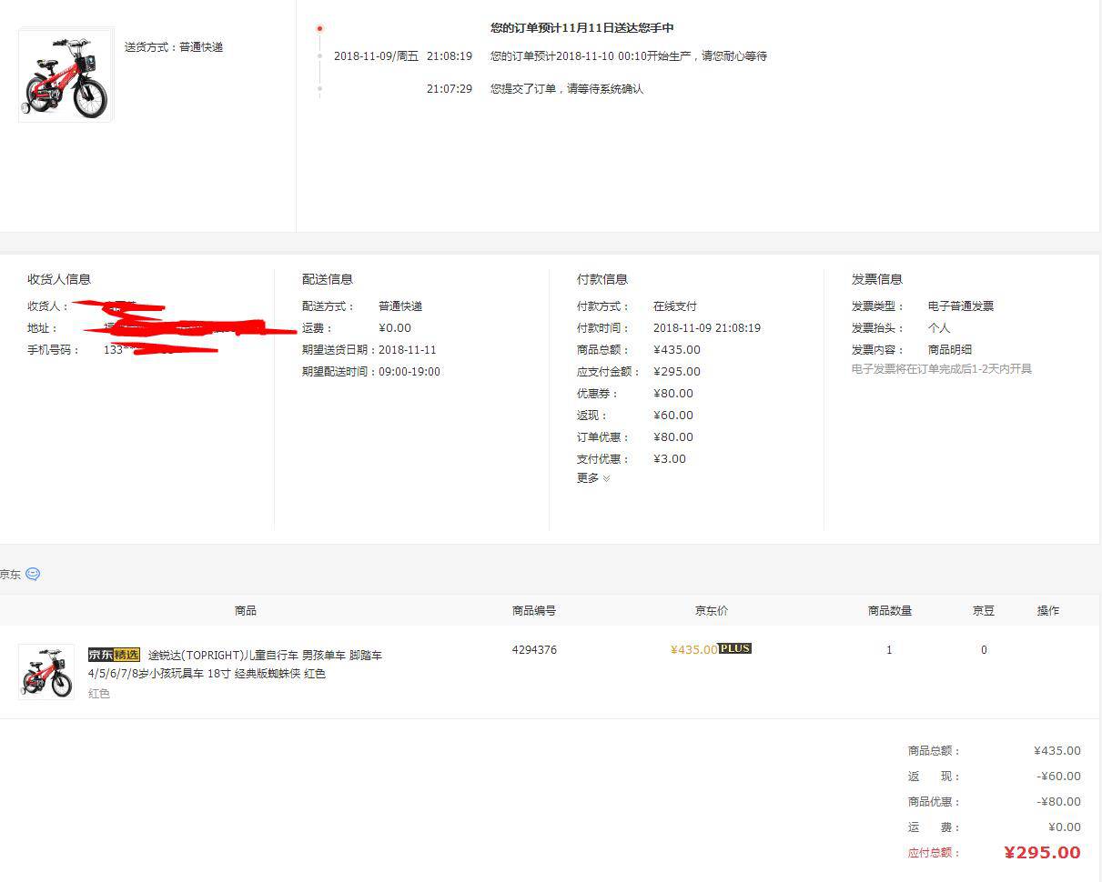Click the delivery time window 09:00-19:00
The height and width of the screenshot is (882, 1102).
pos(408,372)
